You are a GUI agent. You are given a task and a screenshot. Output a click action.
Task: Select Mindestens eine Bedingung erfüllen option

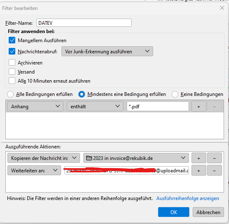pyautogui.click(x=82, y=94)
